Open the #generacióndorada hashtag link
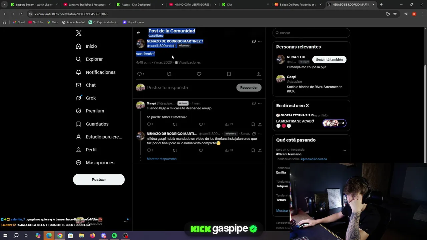Image resolution: width=427 pixels, height=240 pixels. (x=314, y=159)
